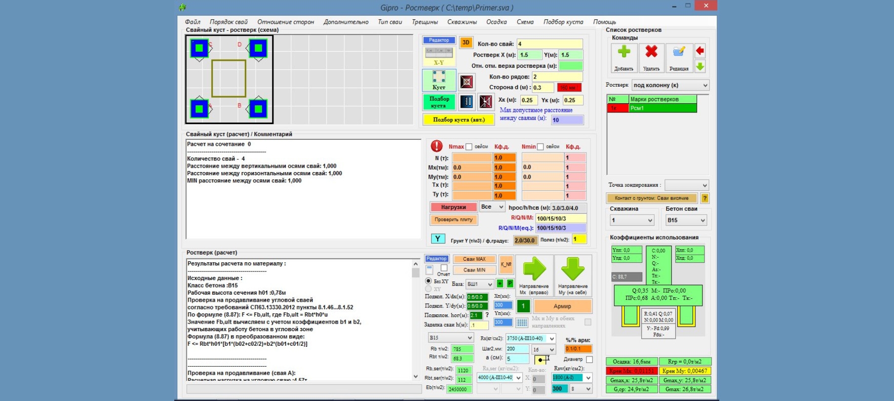Image resolution: width=894 pixels, height=401 pixels.
Task: Open the Помощь menu
Action: 604,22
